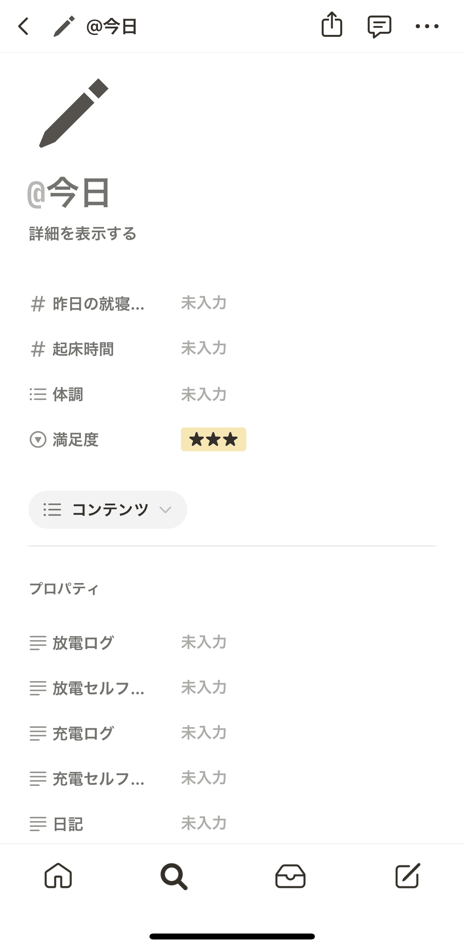Tap the large pencil page icon
464x949 pixels.
coord(74,113)
